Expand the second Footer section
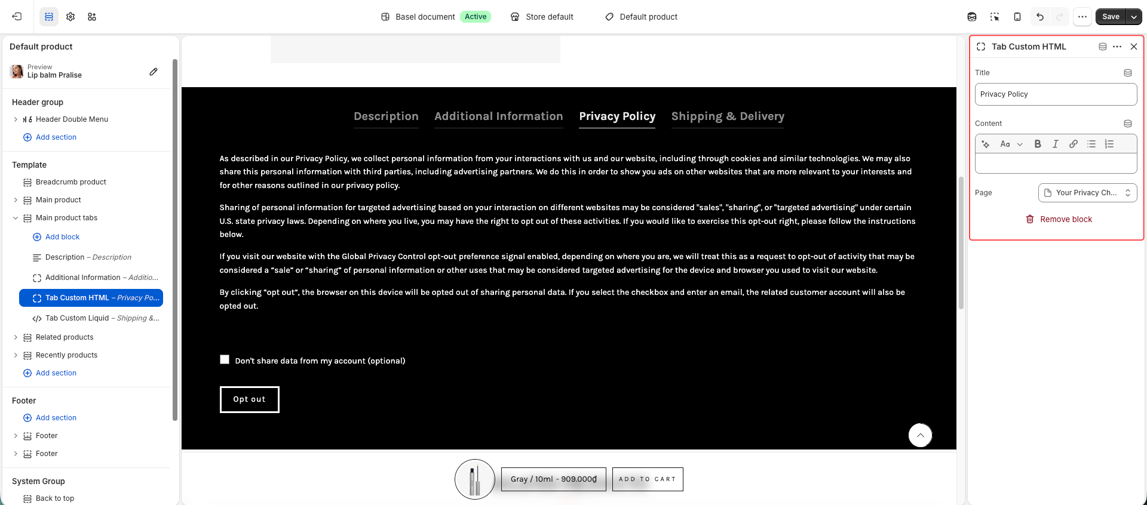Image resolution: width=1147 pixels, height=505 pixels. click(16, 454)
